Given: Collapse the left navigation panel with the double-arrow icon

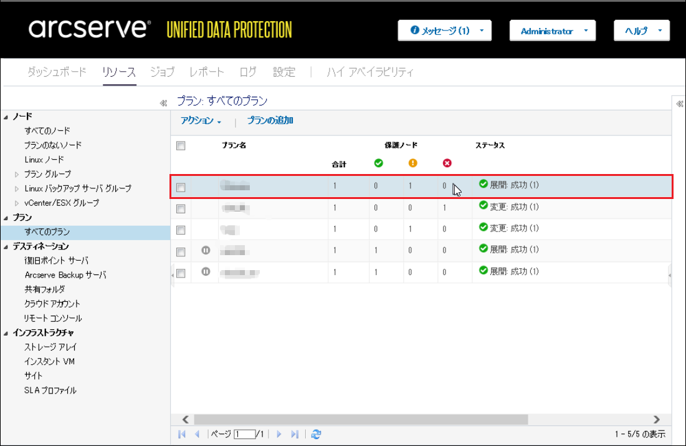Looking at the screenshot, I should pos(163,103).
